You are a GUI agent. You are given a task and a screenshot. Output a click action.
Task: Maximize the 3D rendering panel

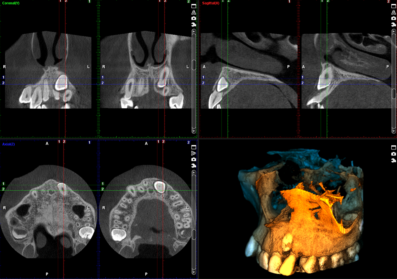pos(393,147)
